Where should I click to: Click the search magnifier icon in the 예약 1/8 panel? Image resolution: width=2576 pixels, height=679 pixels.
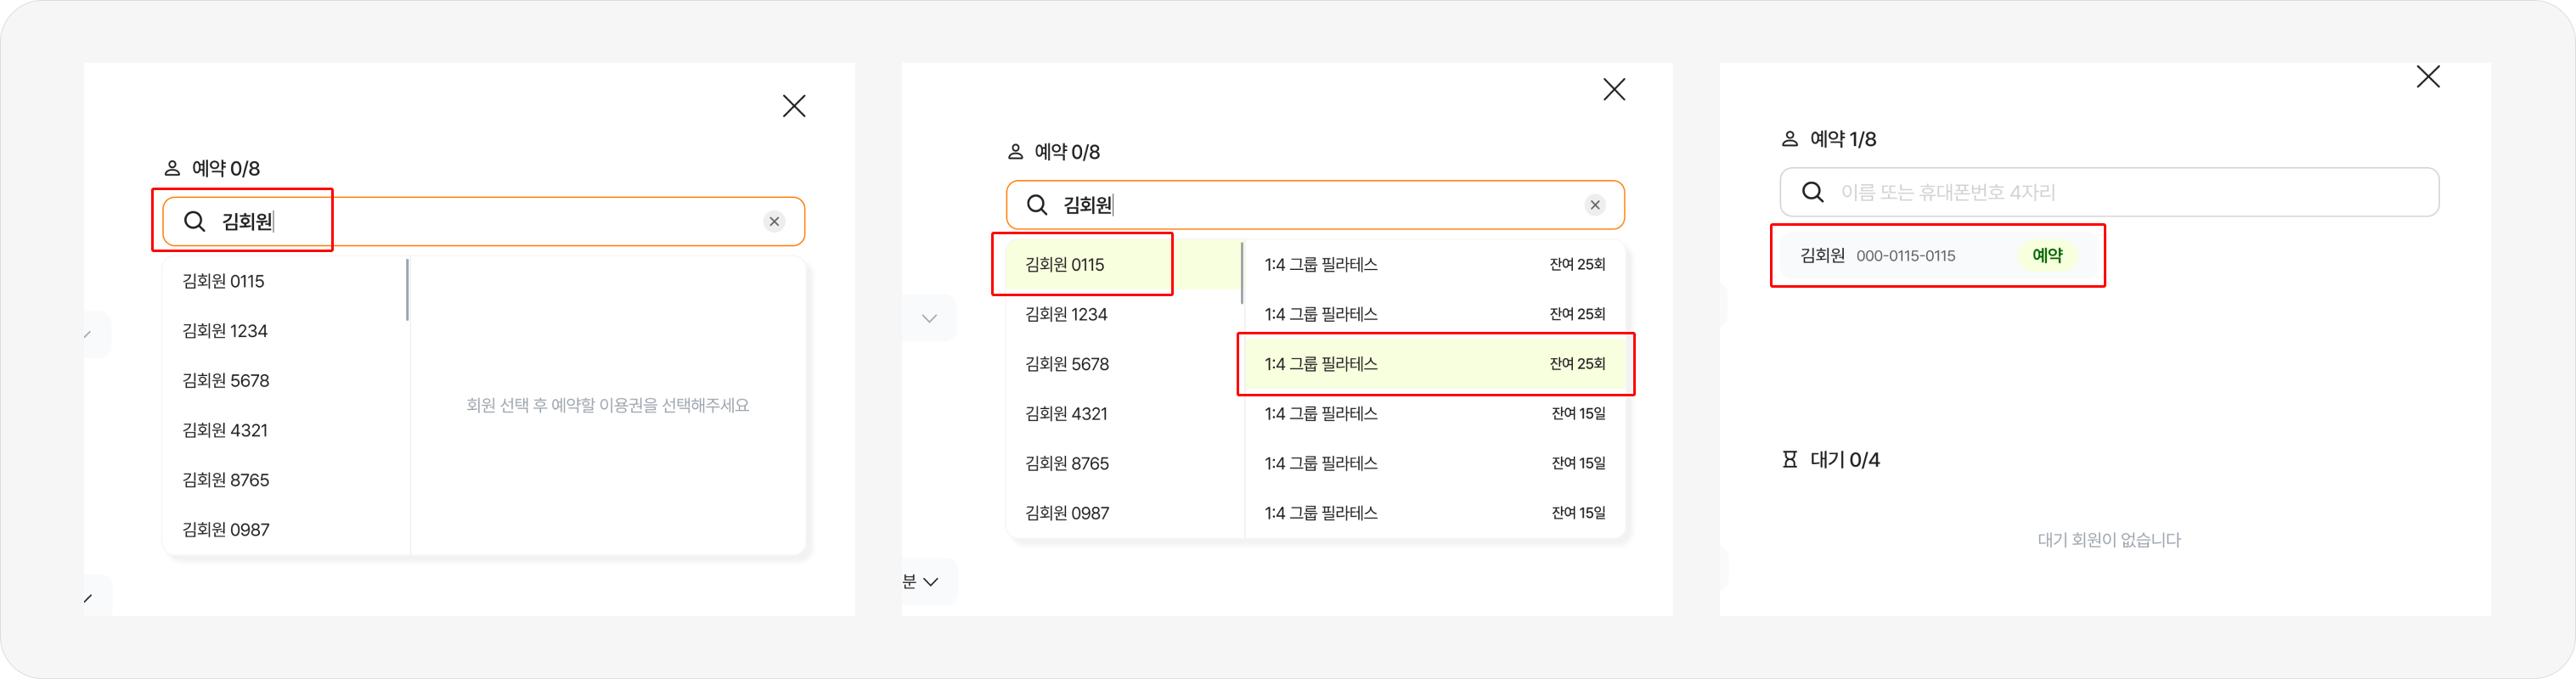coord(1812,192)
